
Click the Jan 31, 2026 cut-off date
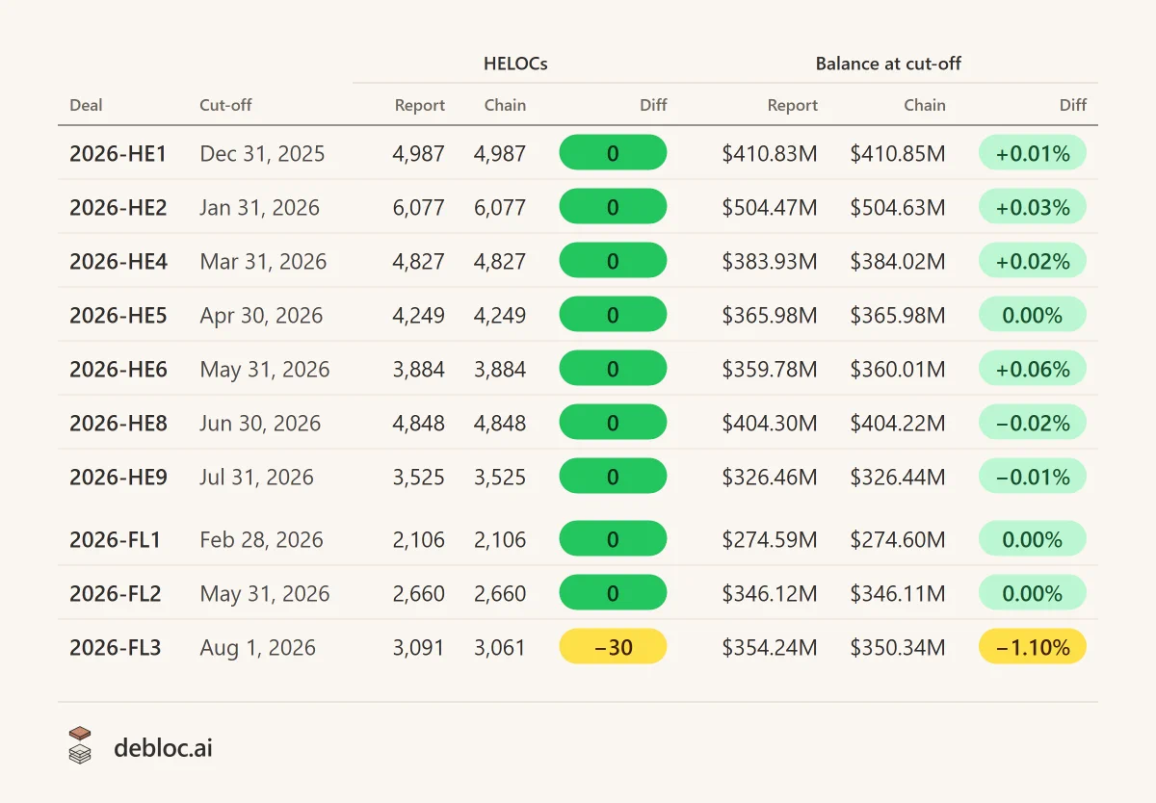coord(259,207)
